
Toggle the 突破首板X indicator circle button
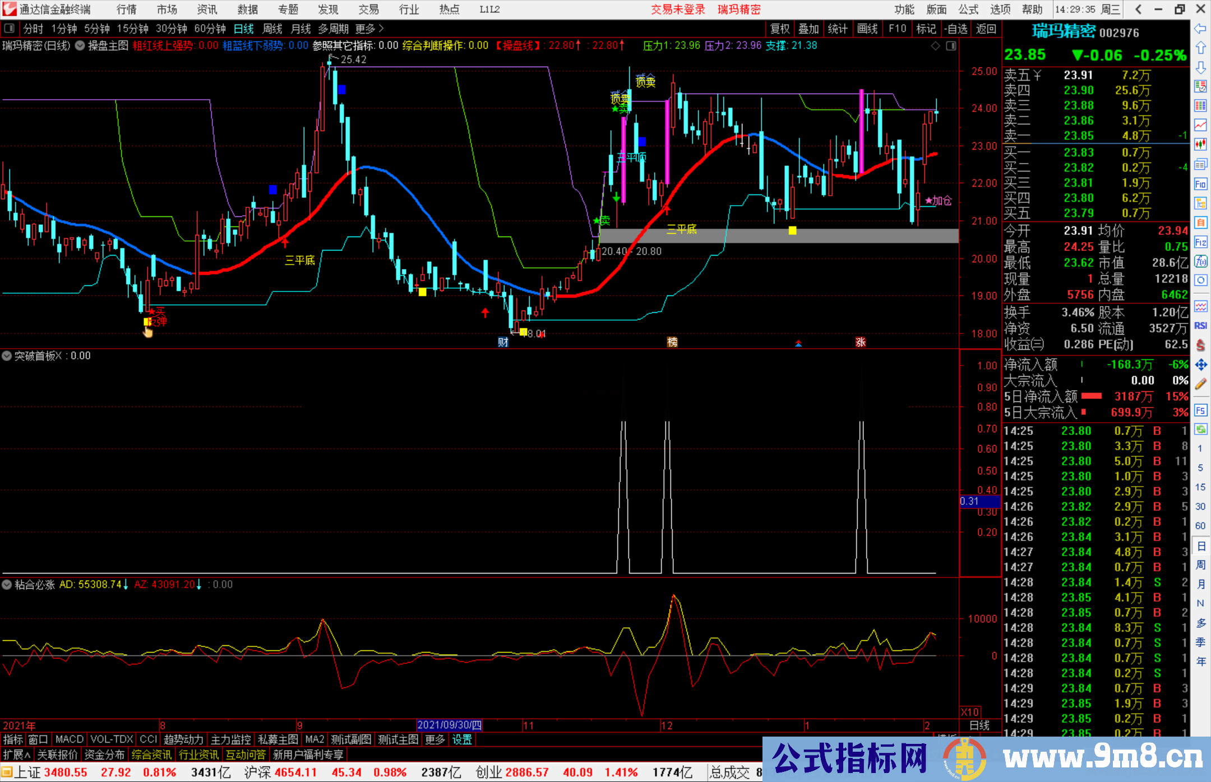coord(7,356)
